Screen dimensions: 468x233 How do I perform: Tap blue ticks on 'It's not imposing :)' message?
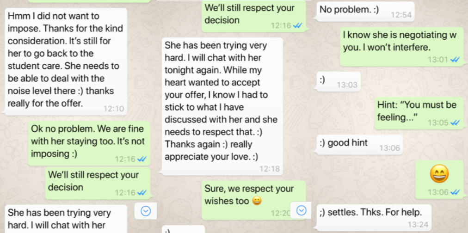coord(142,159)
